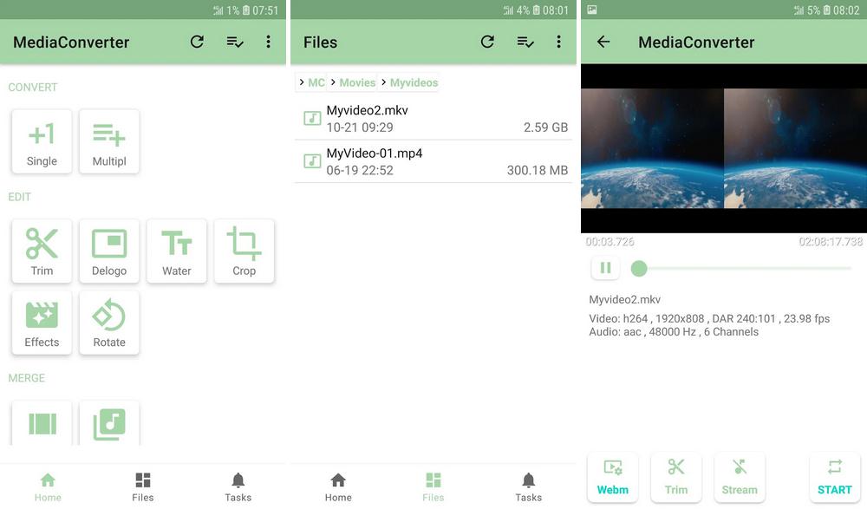867x509 pixels.
Task: Open overflow menu in Files screen header
Action: coord(559,42)
